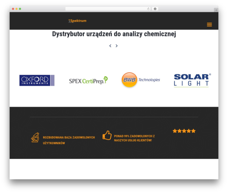The width and height of the screenshot is (228, 193).
Task: Click the five-star rating
Action: 184,131
